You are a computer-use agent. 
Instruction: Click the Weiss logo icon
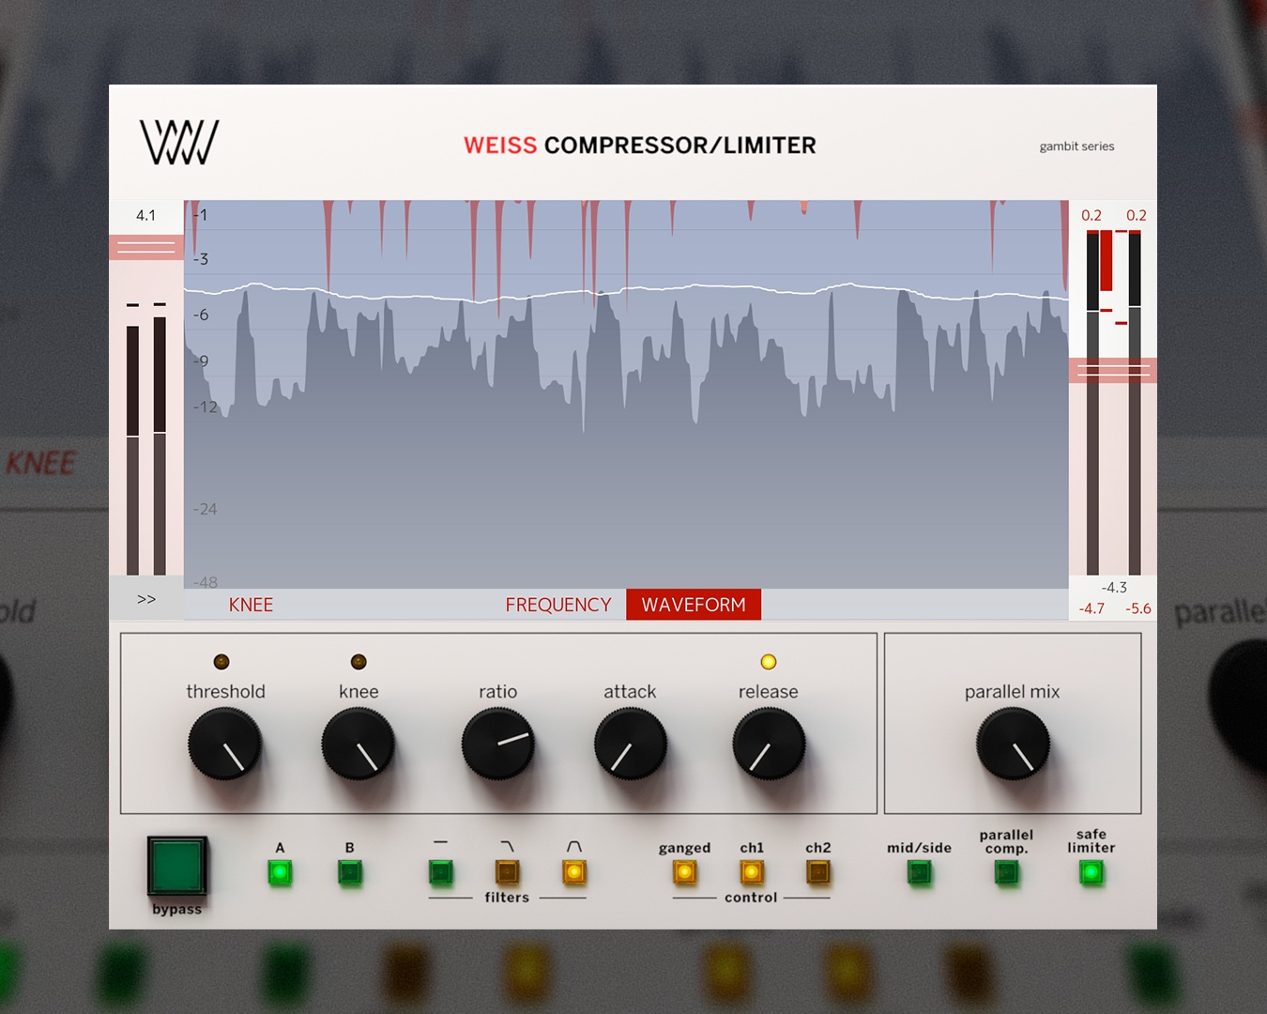coord(179,143)
